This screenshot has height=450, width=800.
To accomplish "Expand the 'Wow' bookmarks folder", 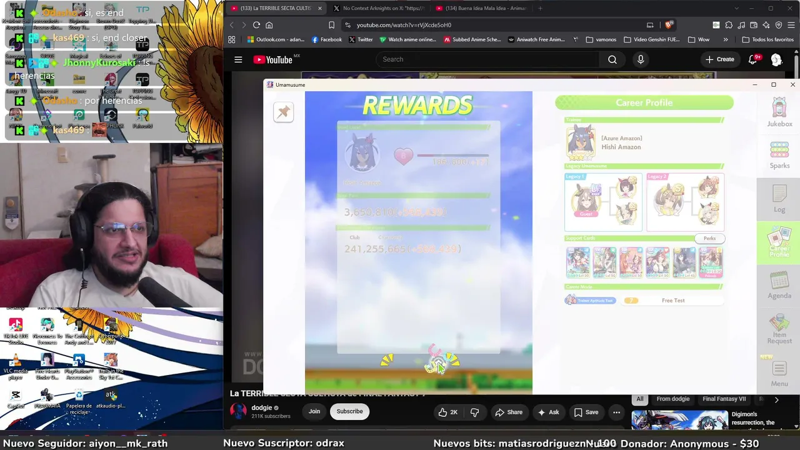I will tap(699, 39).
